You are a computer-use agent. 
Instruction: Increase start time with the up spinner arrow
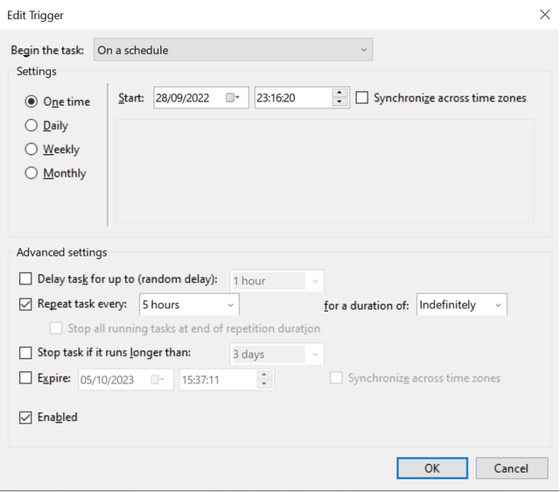[x=339, y=93]
